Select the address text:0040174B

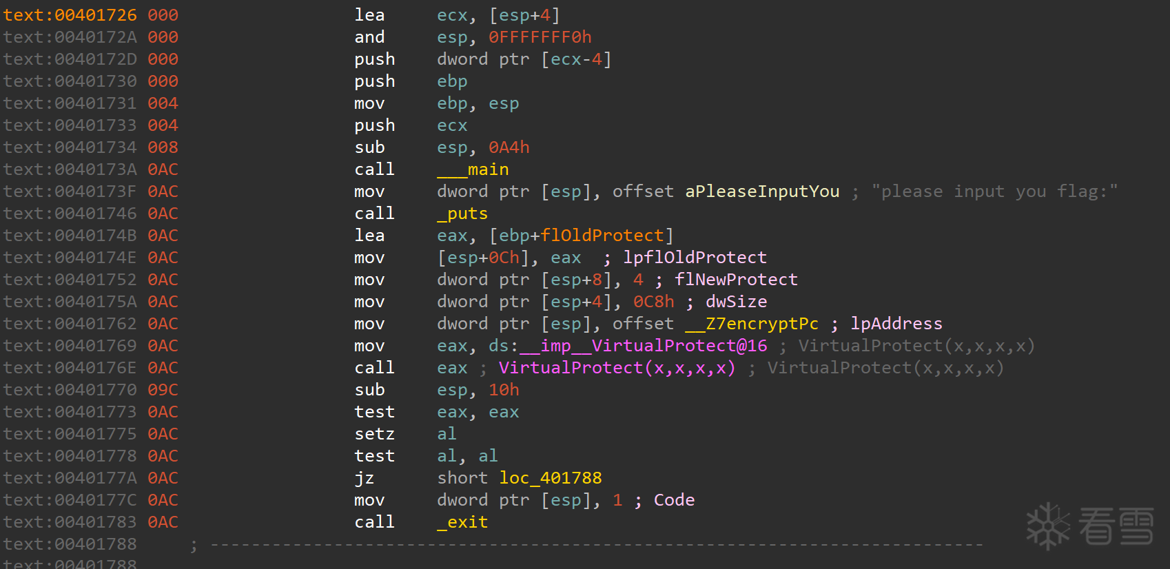pyautogui.click(x=70, y=236)
